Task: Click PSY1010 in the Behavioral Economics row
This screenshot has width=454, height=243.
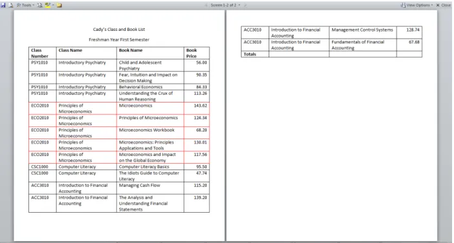Action: 39,87
